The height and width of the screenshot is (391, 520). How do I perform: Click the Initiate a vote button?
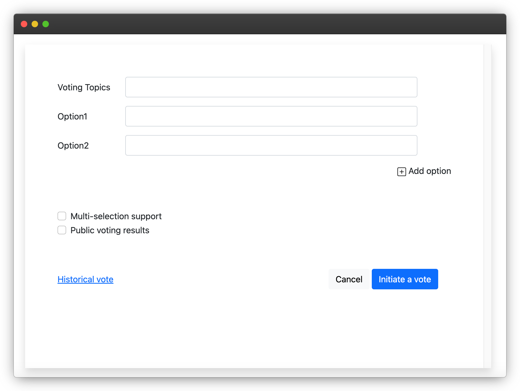[x=404, y=279]
